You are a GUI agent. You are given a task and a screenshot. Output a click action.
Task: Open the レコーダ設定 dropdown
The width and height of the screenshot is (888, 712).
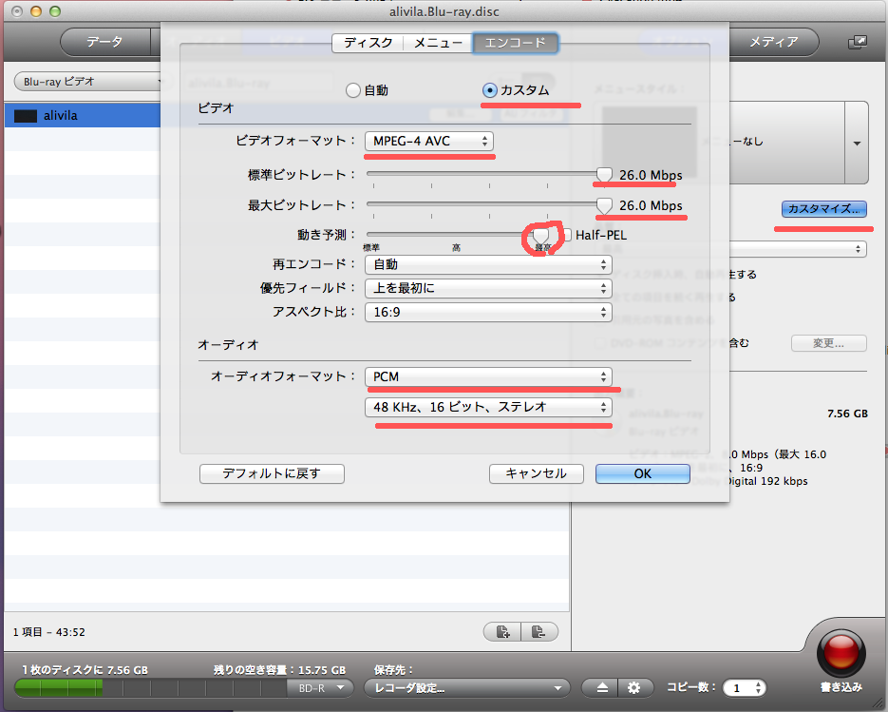466,688
